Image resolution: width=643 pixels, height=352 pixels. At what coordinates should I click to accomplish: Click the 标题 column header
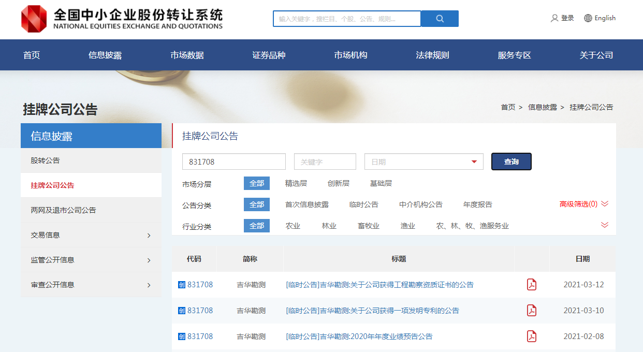(399, 259)
